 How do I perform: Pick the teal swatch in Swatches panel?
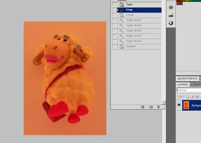tap(200, 1)
